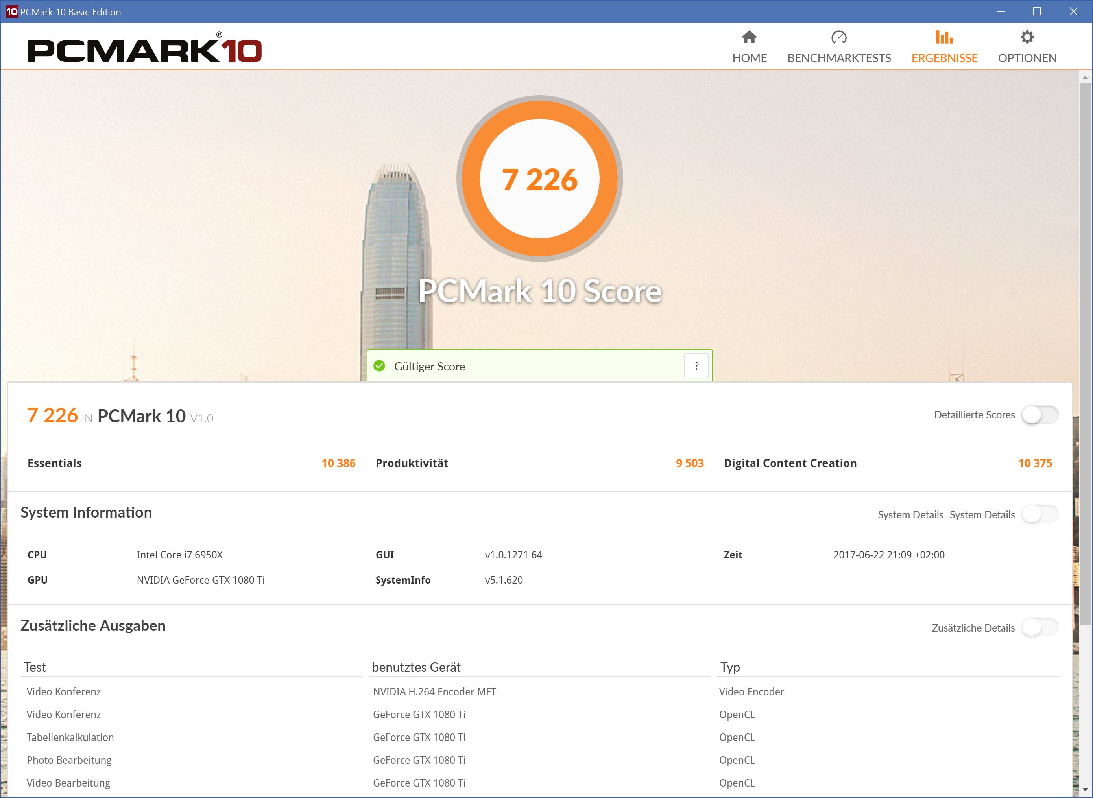Screen dimensions: 1093x798
Task: Enable the Detaillierte Scores toggle
Action: 1039,415
